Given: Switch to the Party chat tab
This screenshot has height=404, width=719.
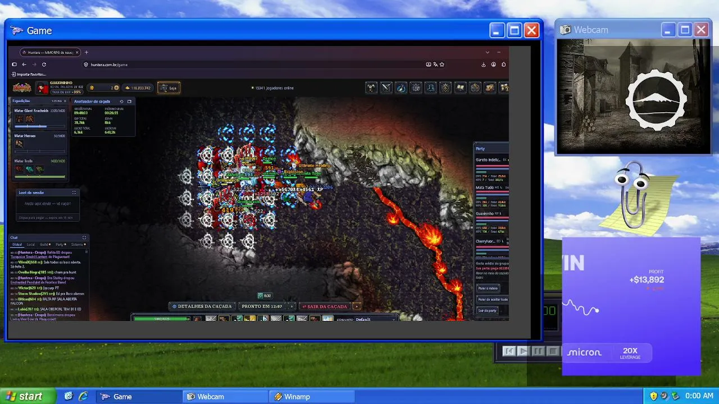Looking at the screenshot, I should 60,245.
